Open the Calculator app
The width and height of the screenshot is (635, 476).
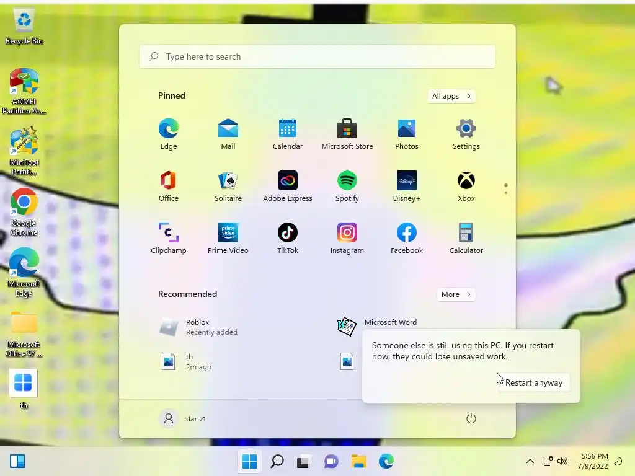[466, 239]
